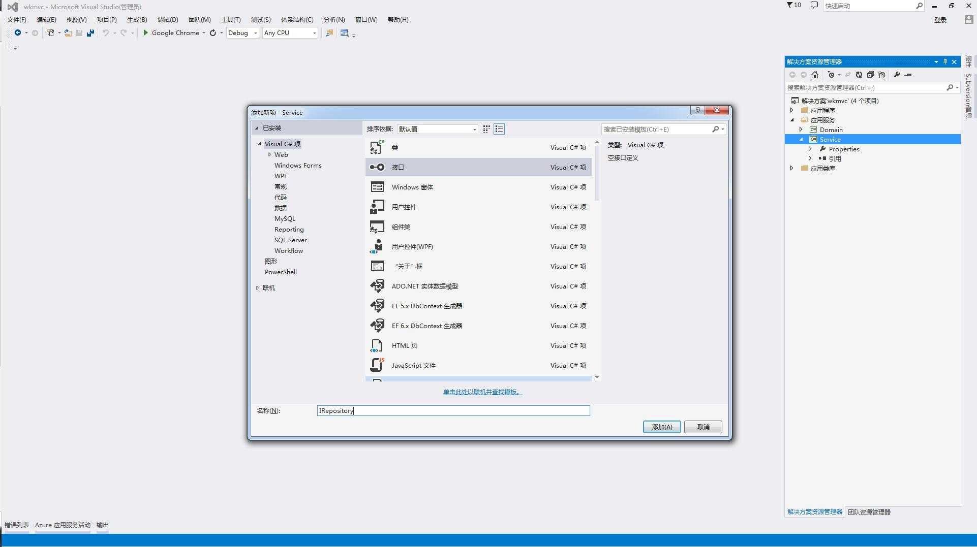The image size is (977, 547).
Task: Click the Navigate Backward toolbar icon
Action: (x=18, y=33)
